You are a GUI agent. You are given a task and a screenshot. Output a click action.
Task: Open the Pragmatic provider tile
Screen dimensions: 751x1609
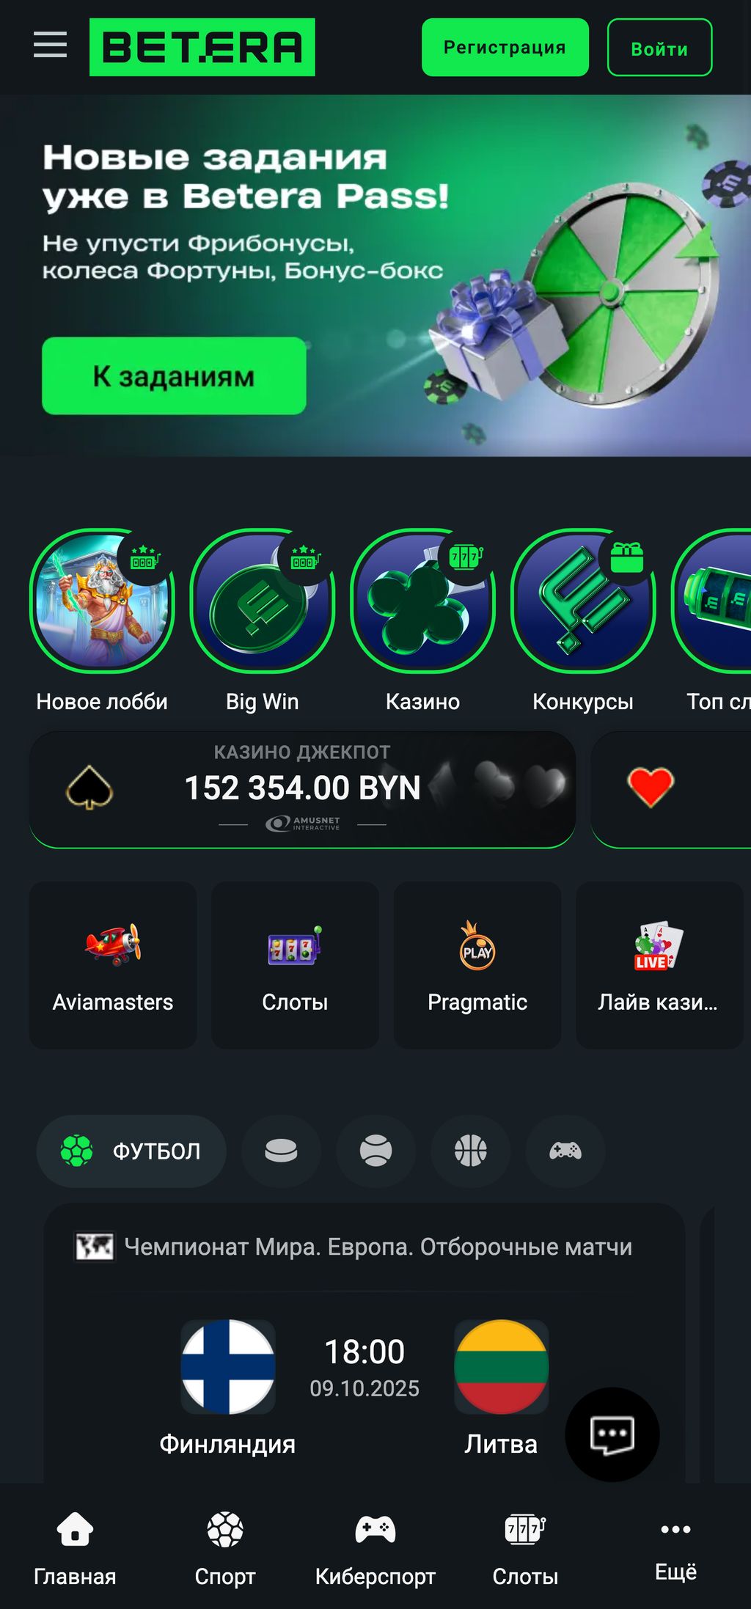[477, 965]
